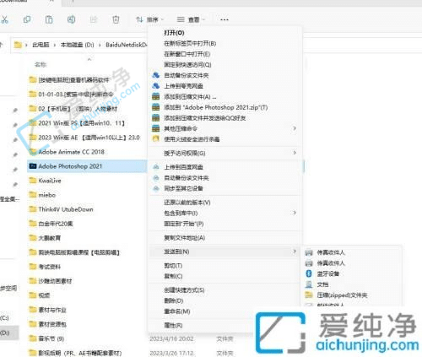Click the Huorong icon beside 使用火绒安全进行杀毒
Screen dimensions: 422x357
[x=155, y=138]
